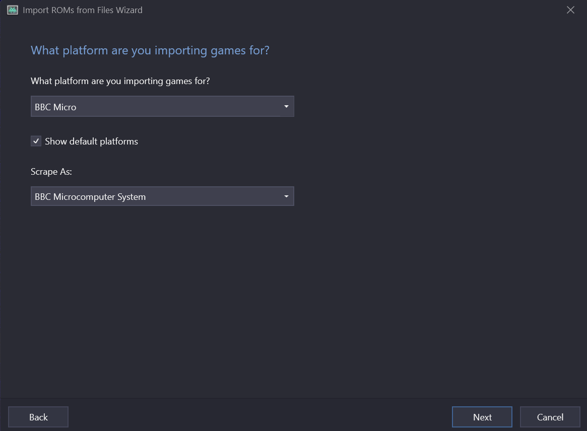
Task: Go back using the Back button
Action: coord(38,417)
